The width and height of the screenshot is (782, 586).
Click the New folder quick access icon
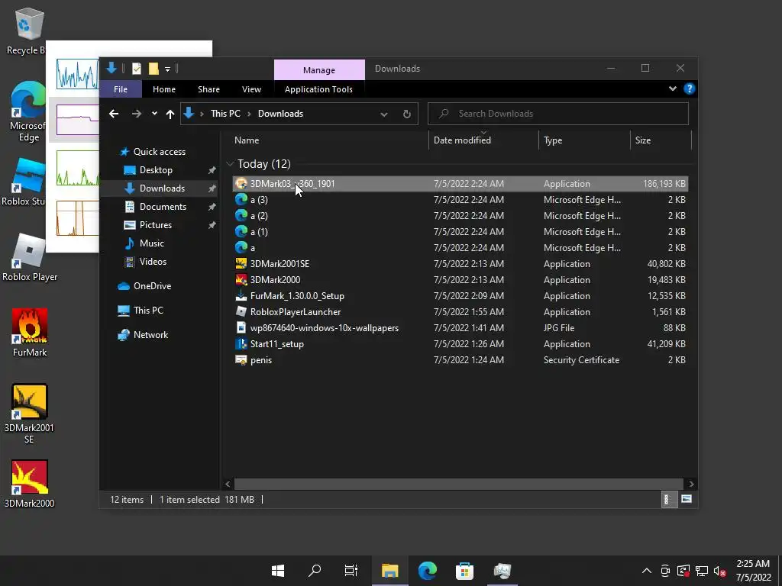153,69
